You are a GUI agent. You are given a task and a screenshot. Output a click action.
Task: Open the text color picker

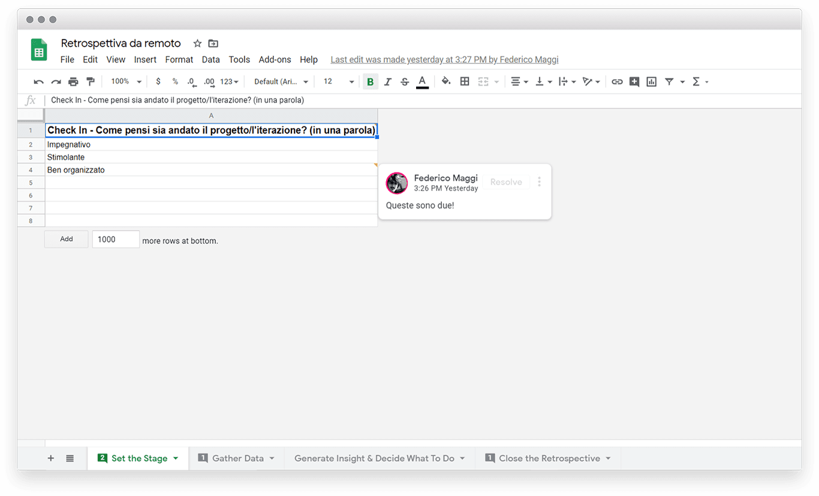422,82
